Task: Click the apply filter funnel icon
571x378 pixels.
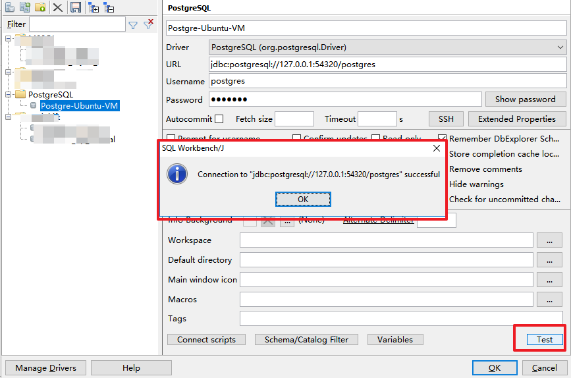Action: (x=133, y=25)
